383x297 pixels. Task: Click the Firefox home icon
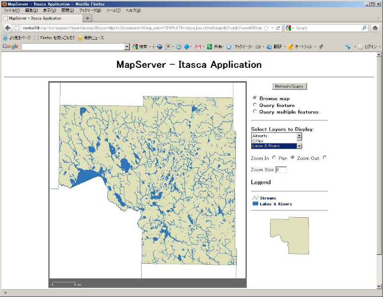(375, 28)
